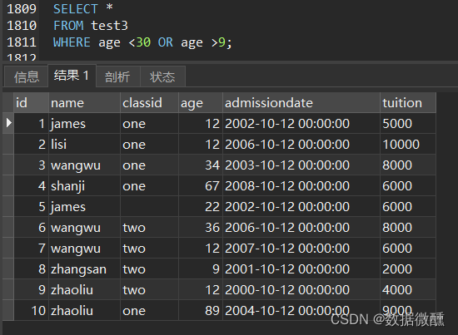Click line number 1810 in gutter
The image size is (458, 335).
(x=22, y=26)
